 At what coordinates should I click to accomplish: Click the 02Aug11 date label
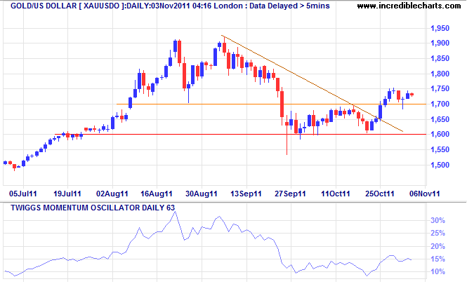point(112,194)
